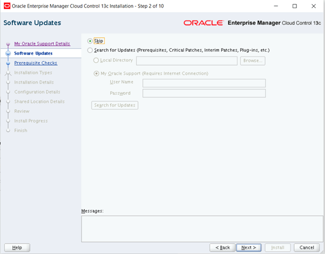This screenshot has width=325, height=254.
Task: Proceed with the Next button
Action: (248, 247)
